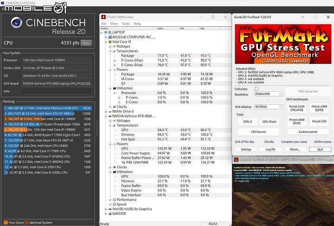Launch GPU-Z from FurMark tools
334x226 pixels.
[248, 122]
